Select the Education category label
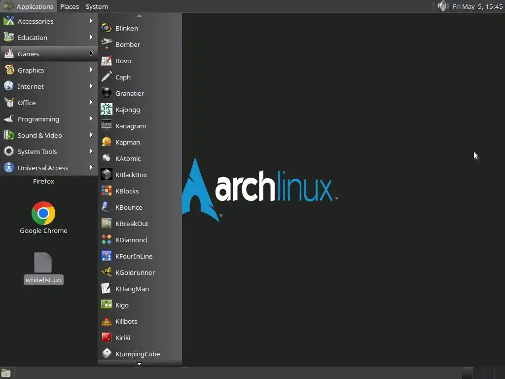 click(x=32, y=38)
